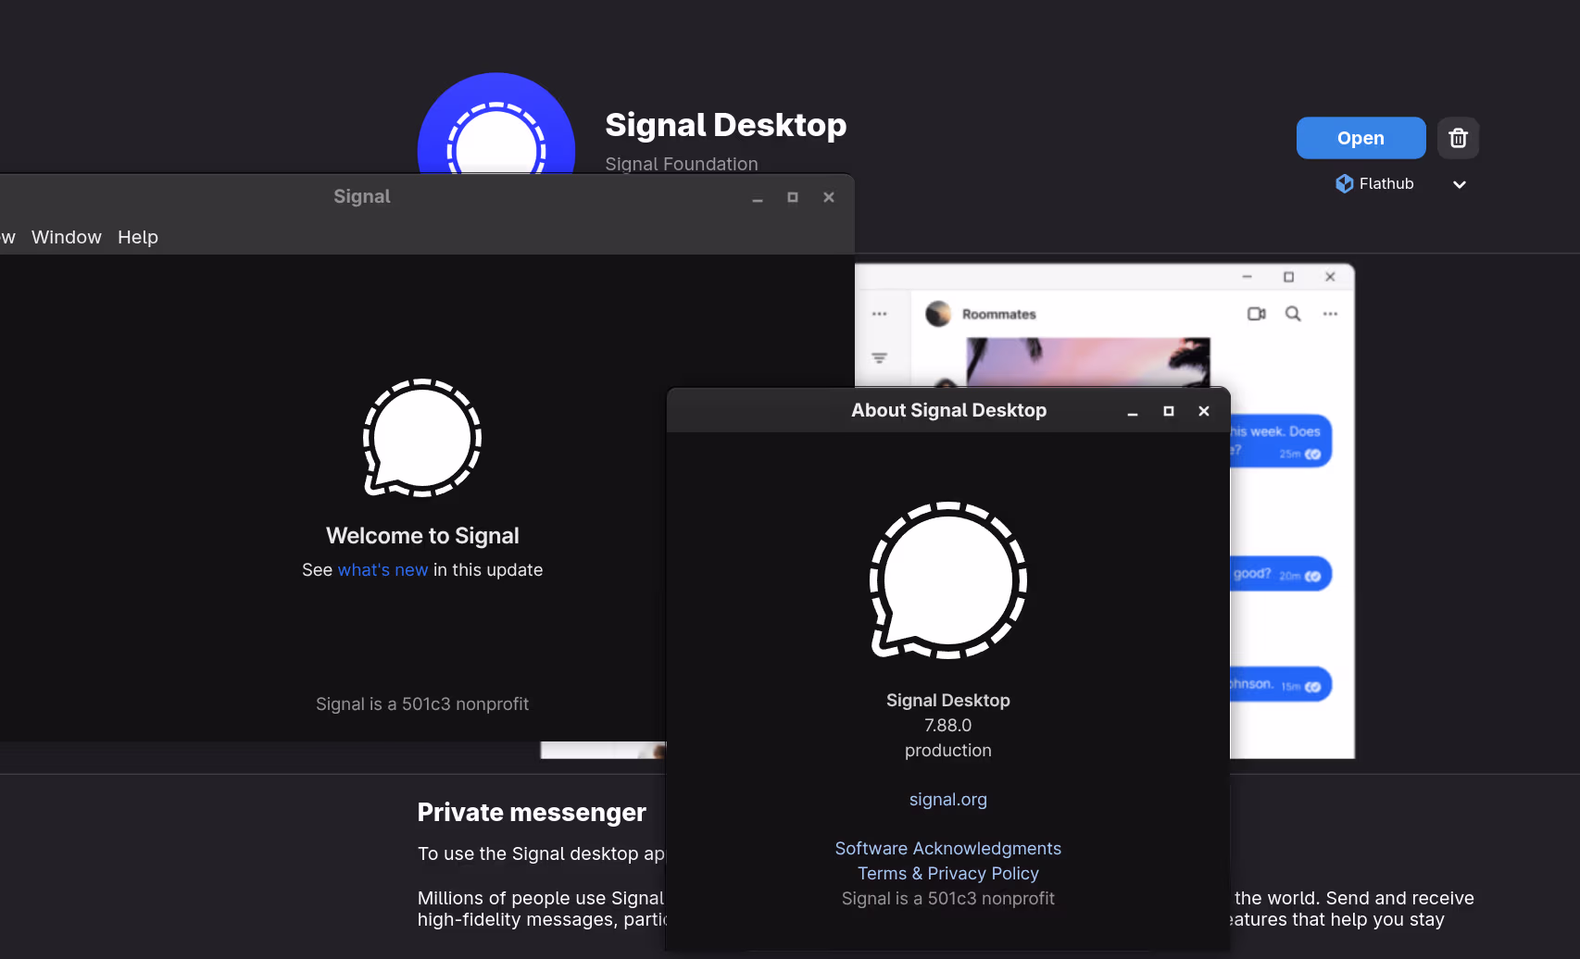Click the "production" environment text
The height and width of the screenshot is (959, 1580).
(x=948, y=751)
